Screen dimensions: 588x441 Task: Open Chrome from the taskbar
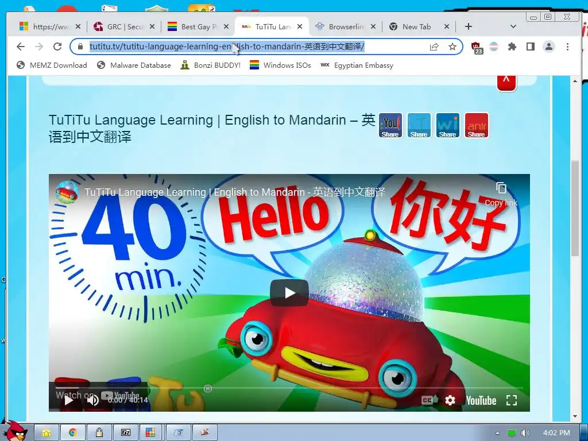click(73, 433)
